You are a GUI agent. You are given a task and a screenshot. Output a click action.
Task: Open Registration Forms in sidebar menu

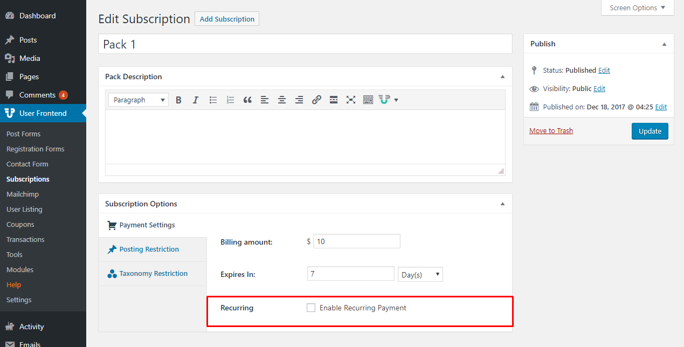click(36, 149)
